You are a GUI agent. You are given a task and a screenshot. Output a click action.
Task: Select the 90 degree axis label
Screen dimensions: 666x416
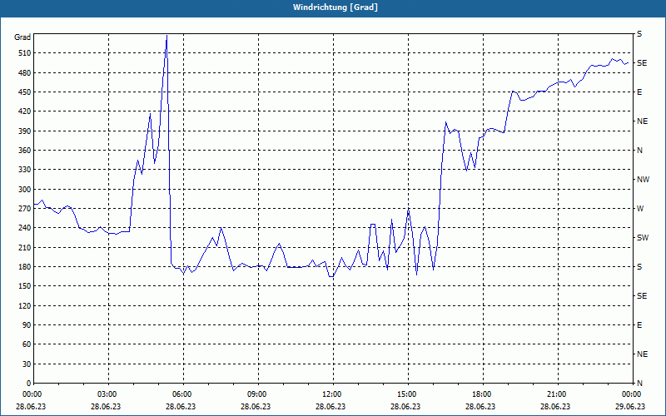27,325
